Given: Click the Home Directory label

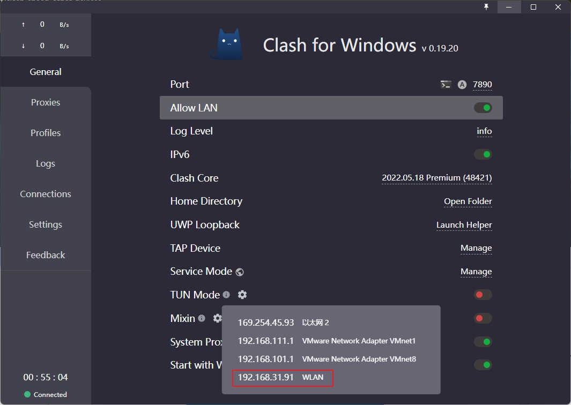Looking at the screenshot, I should point(206,201).
